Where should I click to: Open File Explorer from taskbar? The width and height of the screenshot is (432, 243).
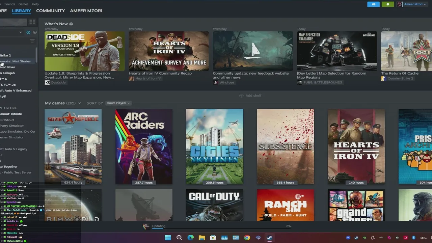pyautogui.click(x=202, y=238)
